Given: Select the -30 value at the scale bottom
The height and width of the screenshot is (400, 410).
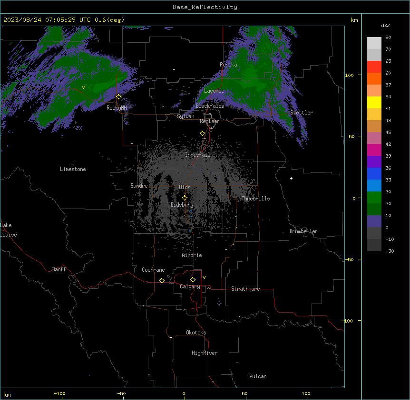Looking at the screenshot, I should click(x=390, y=251).
